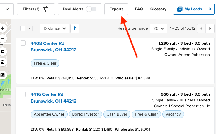Enable the Deal Alerts switch

91,9
